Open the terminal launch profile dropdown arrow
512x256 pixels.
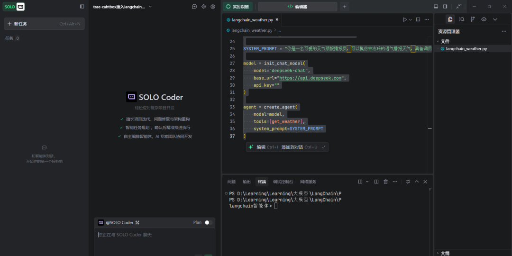click(367, 182)
